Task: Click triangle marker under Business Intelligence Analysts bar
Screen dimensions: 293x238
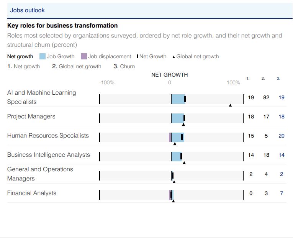Action: point(184,162)
